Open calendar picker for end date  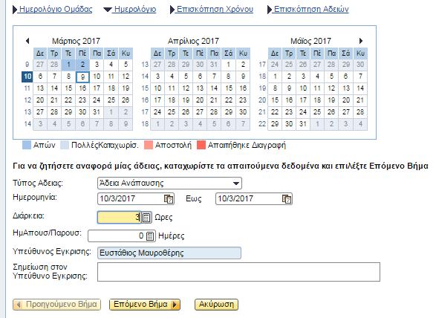[287, 199]
